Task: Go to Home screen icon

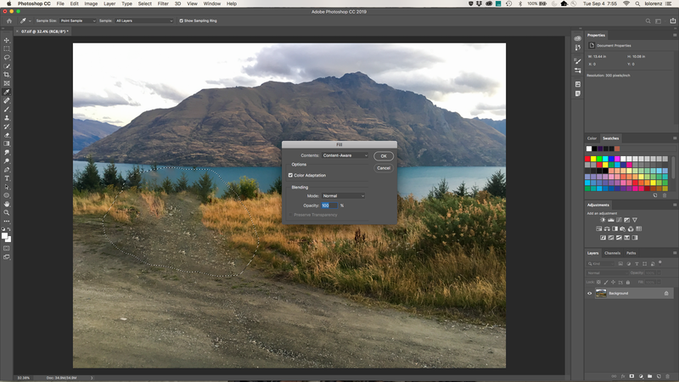Action: tap(9, 20)
